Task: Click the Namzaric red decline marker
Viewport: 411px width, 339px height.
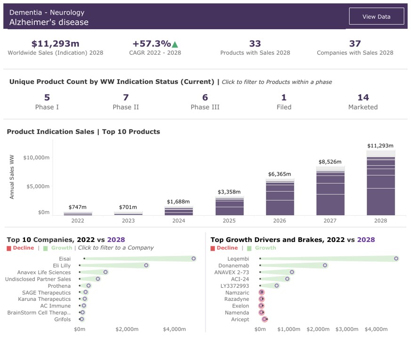Action: pyautogui.click(x=262, y=292)
